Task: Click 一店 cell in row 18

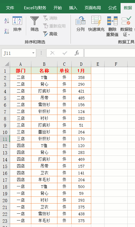Action: [x=20, y=186]
